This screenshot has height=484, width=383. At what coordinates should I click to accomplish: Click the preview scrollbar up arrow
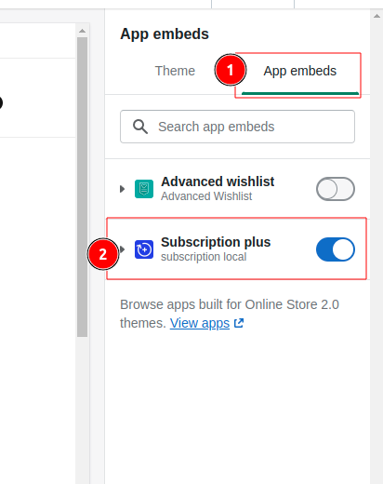pos(82,31)
